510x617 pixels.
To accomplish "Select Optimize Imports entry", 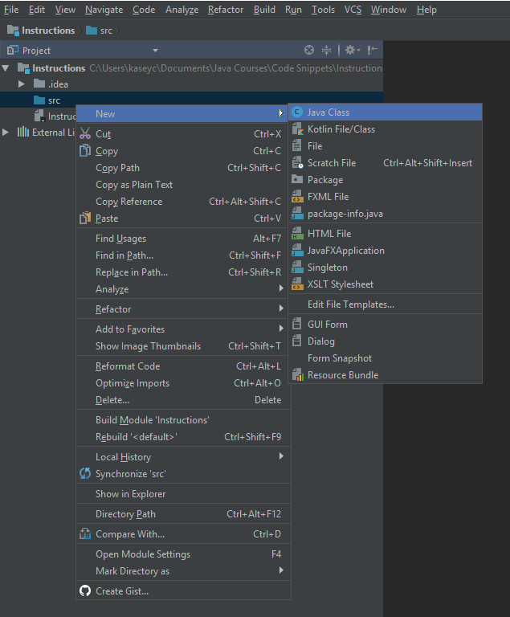I will click(x=183, y=383).
